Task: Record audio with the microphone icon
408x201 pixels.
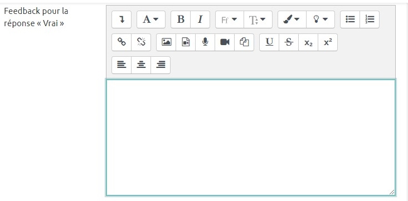Action: click(x=205, y=42)
